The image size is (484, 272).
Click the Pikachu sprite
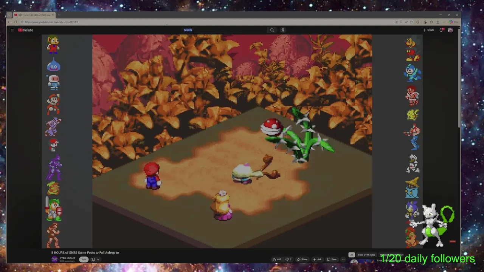coord(413,114)
